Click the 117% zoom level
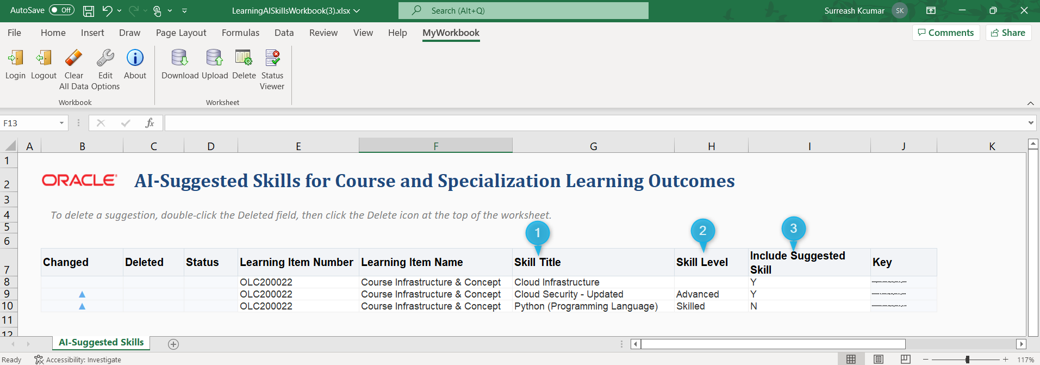This screenshot has height=365, width=1040. 1025,360
